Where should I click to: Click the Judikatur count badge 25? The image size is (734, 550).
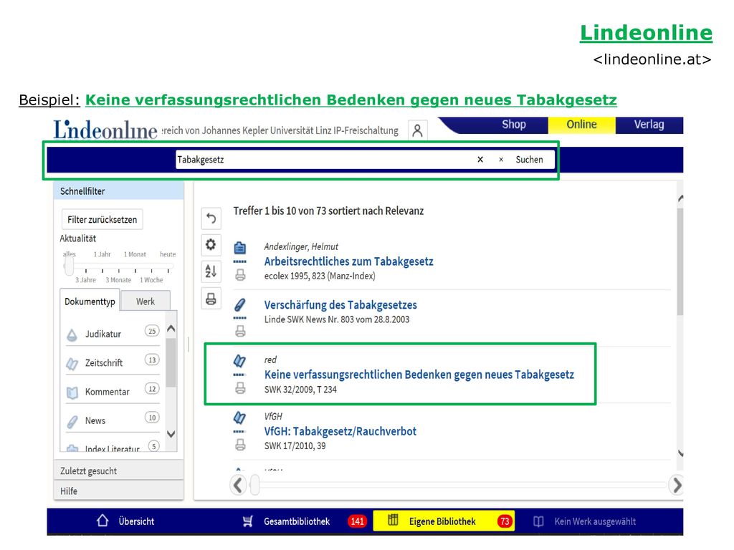152,331
